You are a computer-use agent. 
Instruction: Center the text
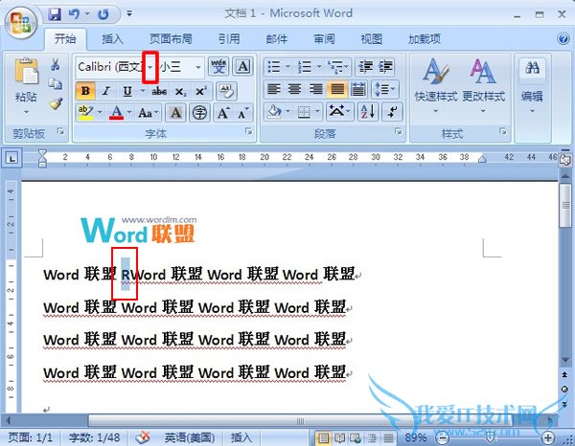294,89
